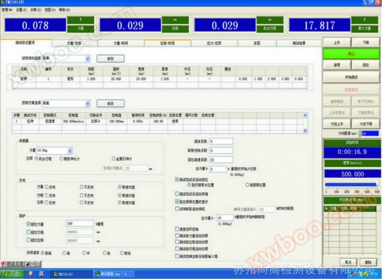The image size is (382, 279).
Task: Click the speed slider under 500.000
Action: click(x=351, y=184)
